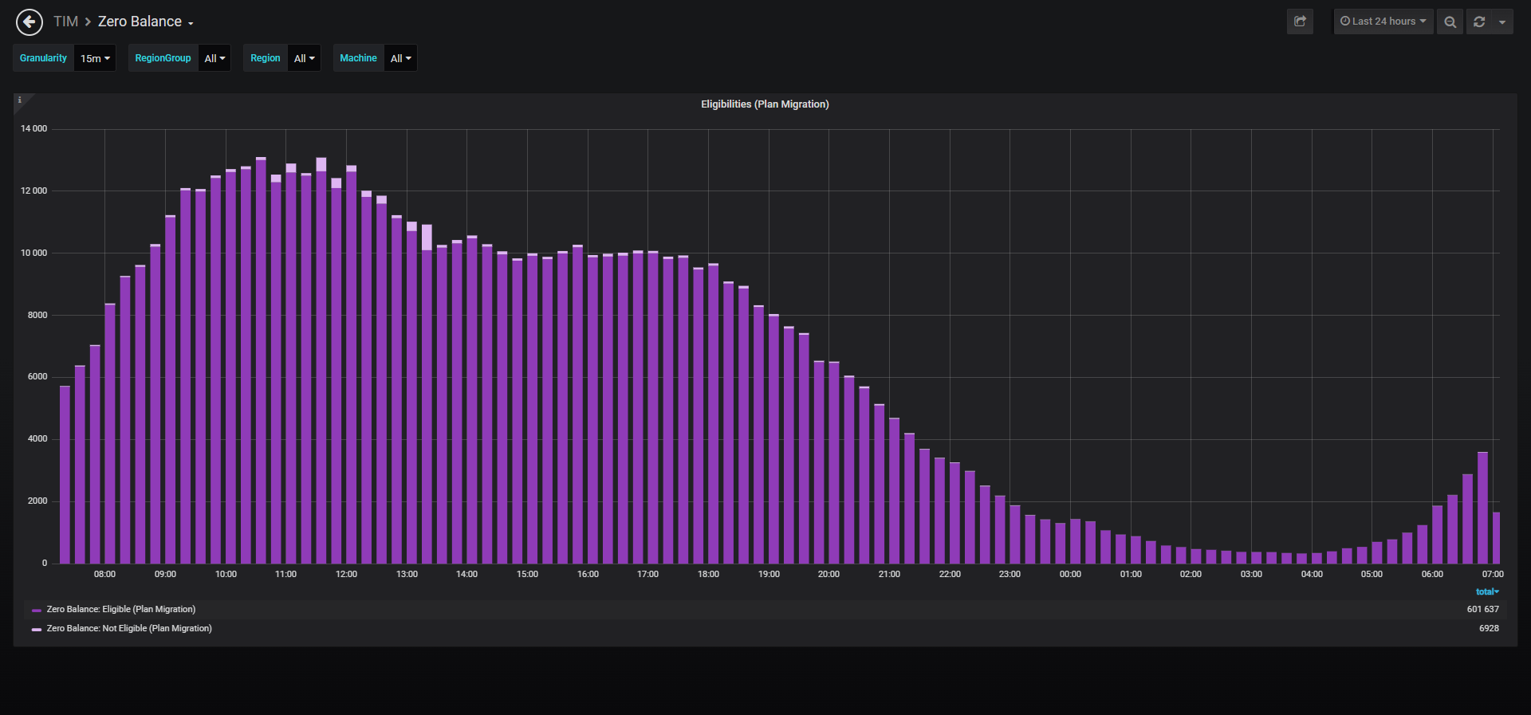This screenshot has width=1531, height=715.
Task: Open the refresh interval dropdown caret
Action: [x=1502, y=22]
